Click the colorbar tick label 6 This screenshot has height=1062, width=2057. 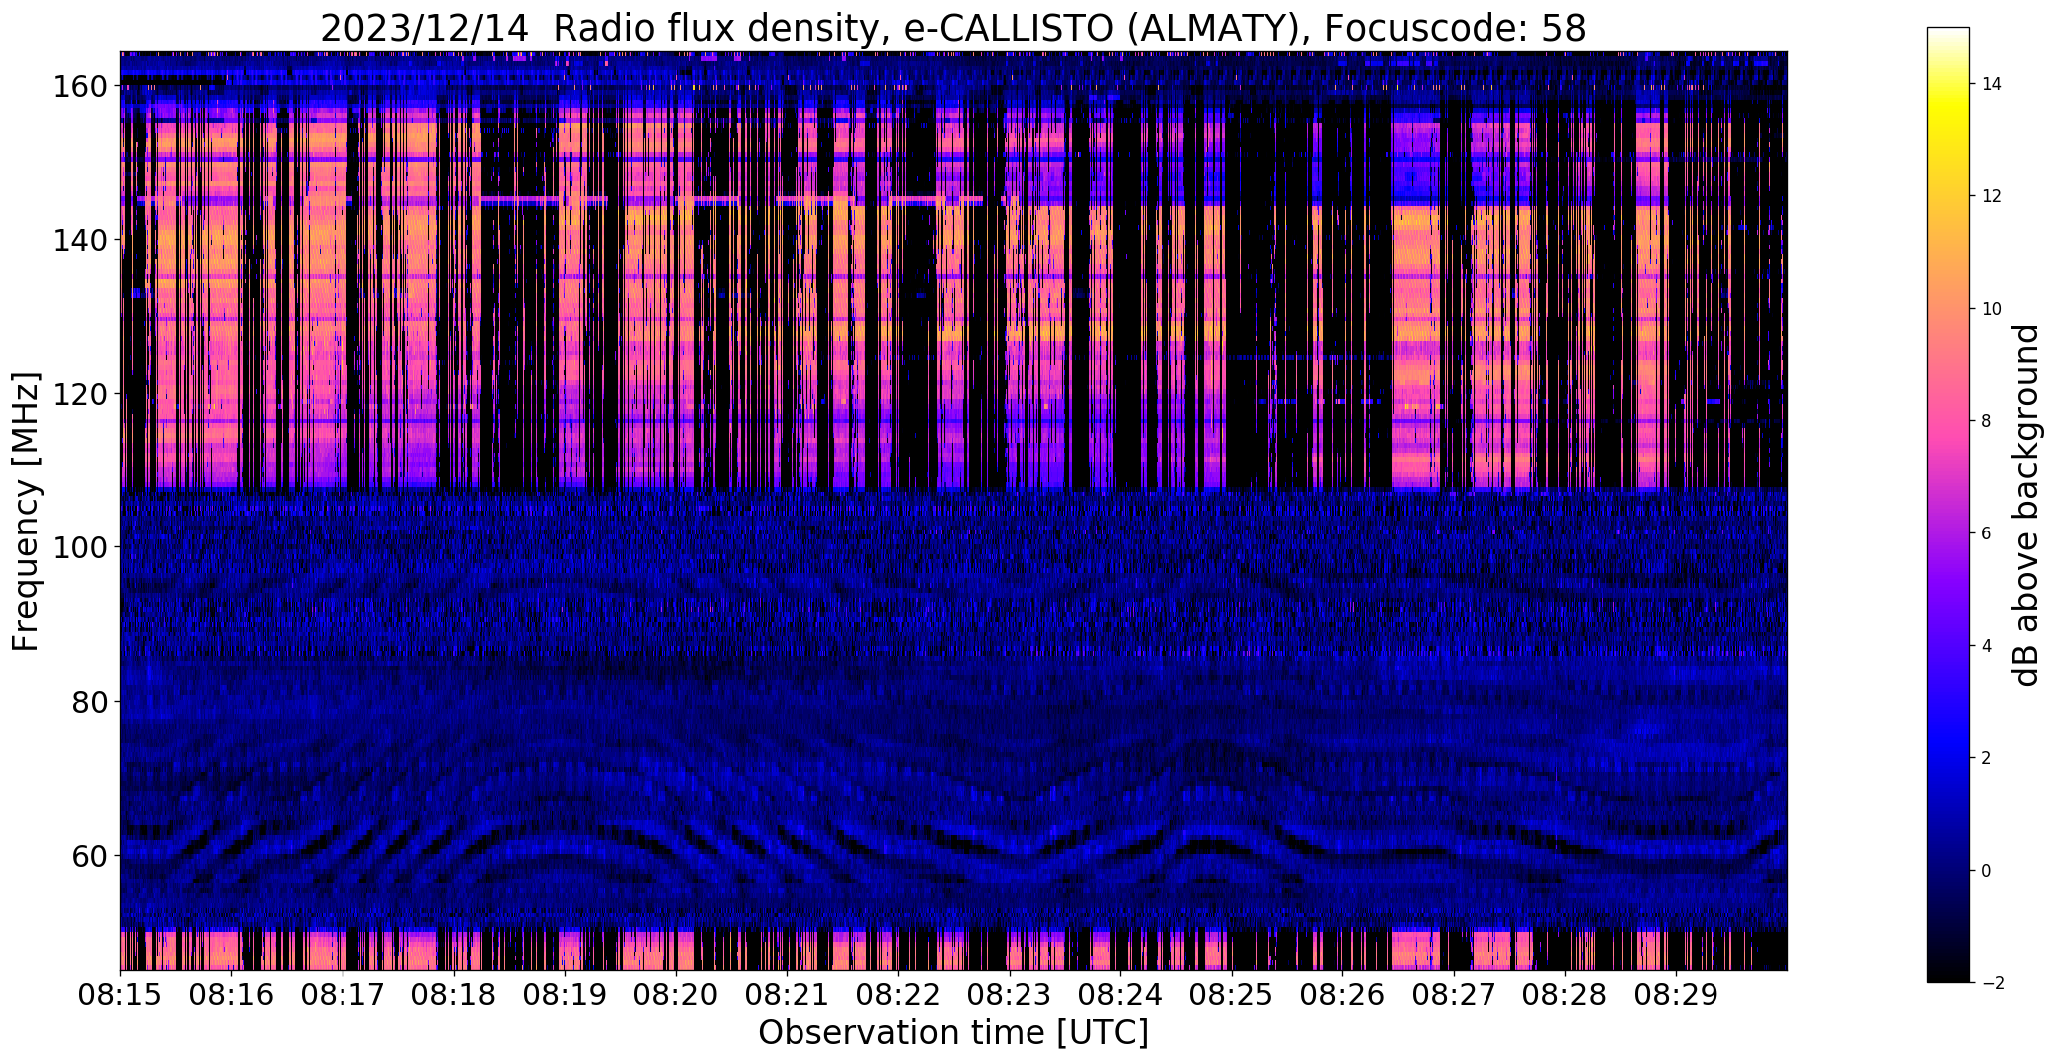point(1987,533)
